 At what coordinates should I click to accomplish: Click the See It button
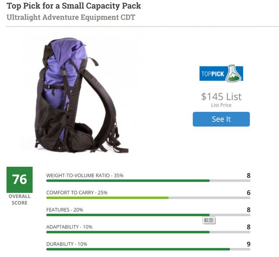[221, 119]
